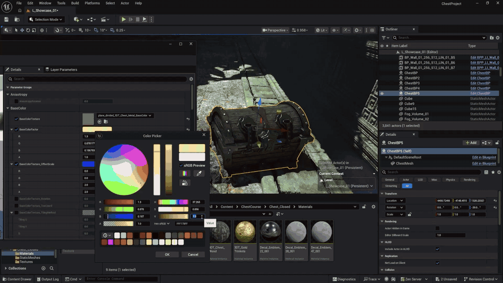Viewport: 503px width, 283px height.
Task: Collapse the BaseColor parameter group
Action: tap(8, 108)
